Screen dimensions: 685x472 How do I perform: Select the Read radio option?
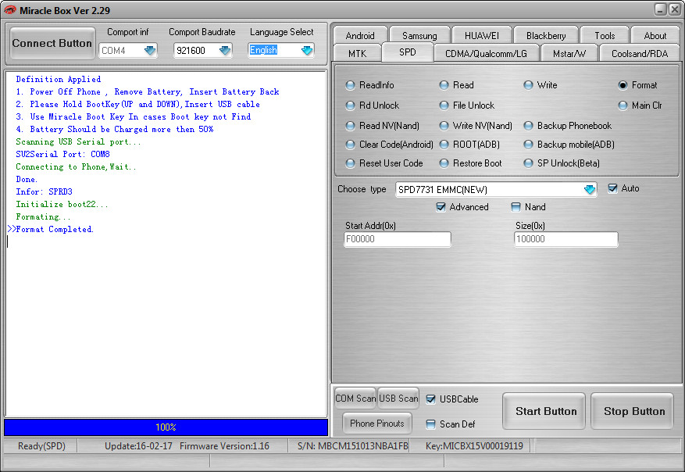[456, 85]
